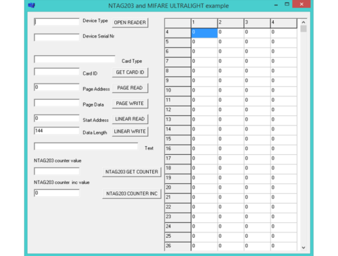This screenshot has height=256, width=338.
Task: Click cell in row 8 column 4
Action: (284, 71)
